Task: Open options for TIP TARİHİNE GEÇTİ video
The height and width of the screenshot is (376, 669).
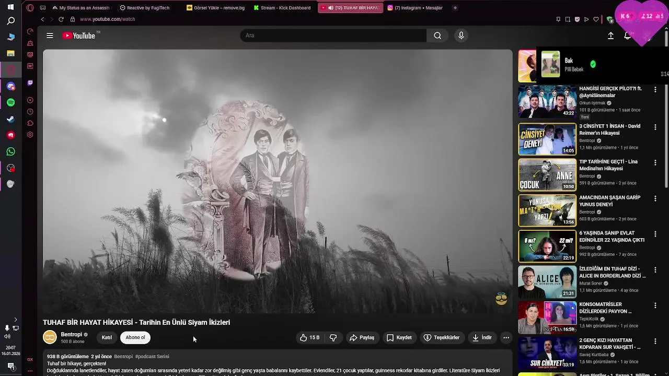Action: tap(655, 162)
